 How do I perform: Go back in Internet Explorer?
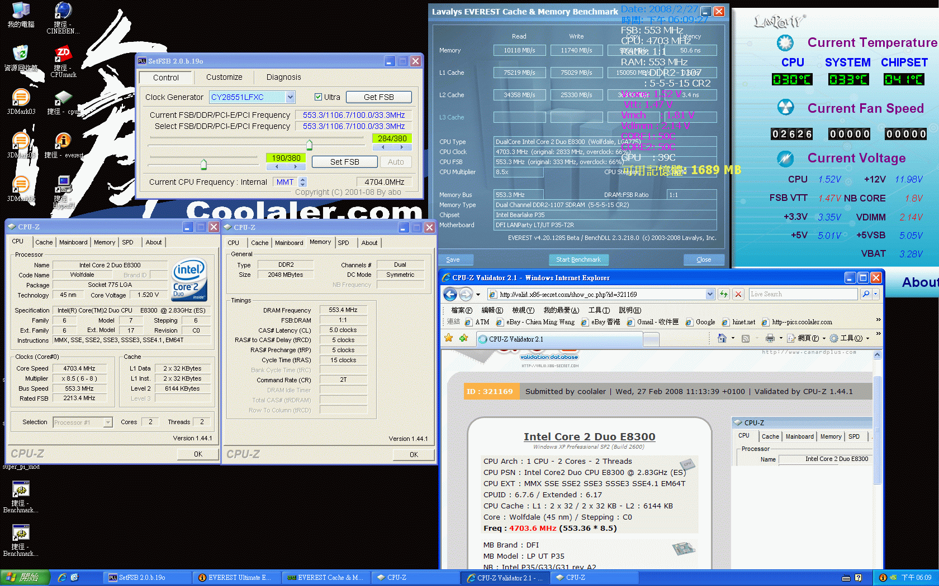(x=450, y=294)
